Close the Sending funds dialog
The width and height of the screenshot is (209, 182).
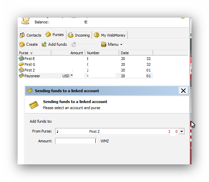pos(183,90)
